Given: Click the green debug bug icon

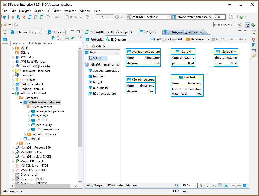Looking at the screenshot, I should tap(241, 17).
